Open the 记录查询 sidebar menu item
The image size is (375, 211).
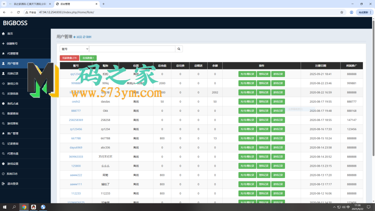(x=25, y=144)
